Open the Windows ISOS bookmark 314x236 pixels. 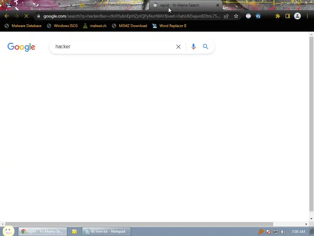[62, 26]
